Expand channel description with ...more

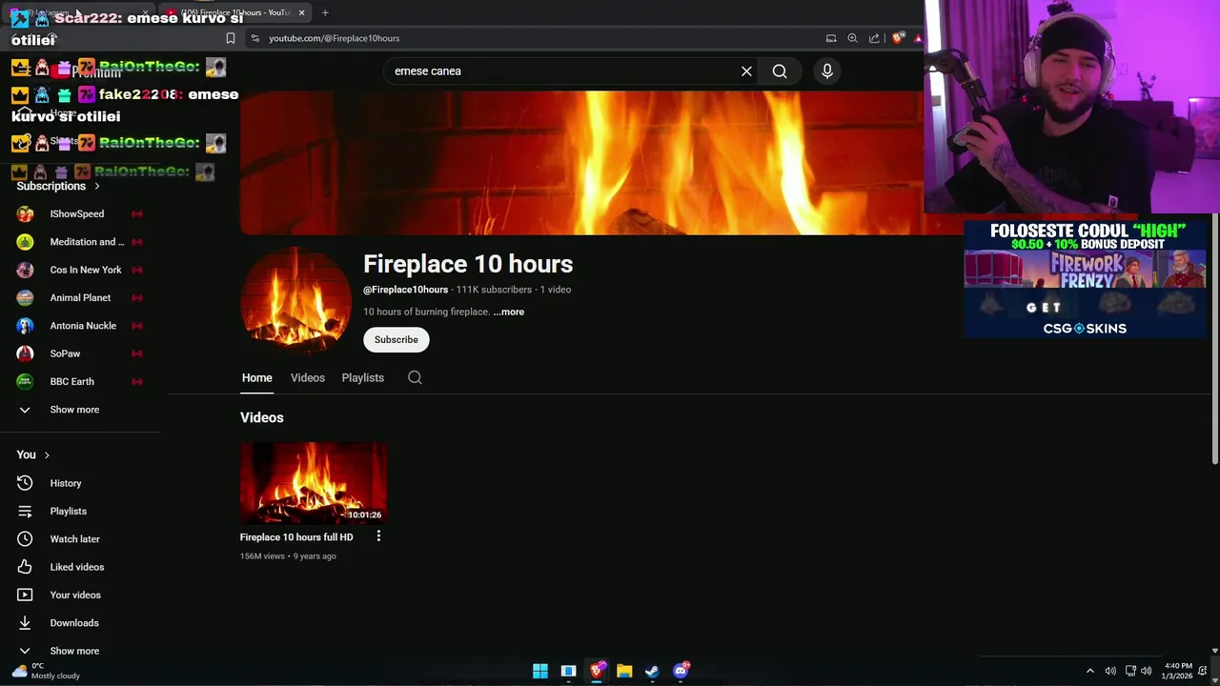509,312
